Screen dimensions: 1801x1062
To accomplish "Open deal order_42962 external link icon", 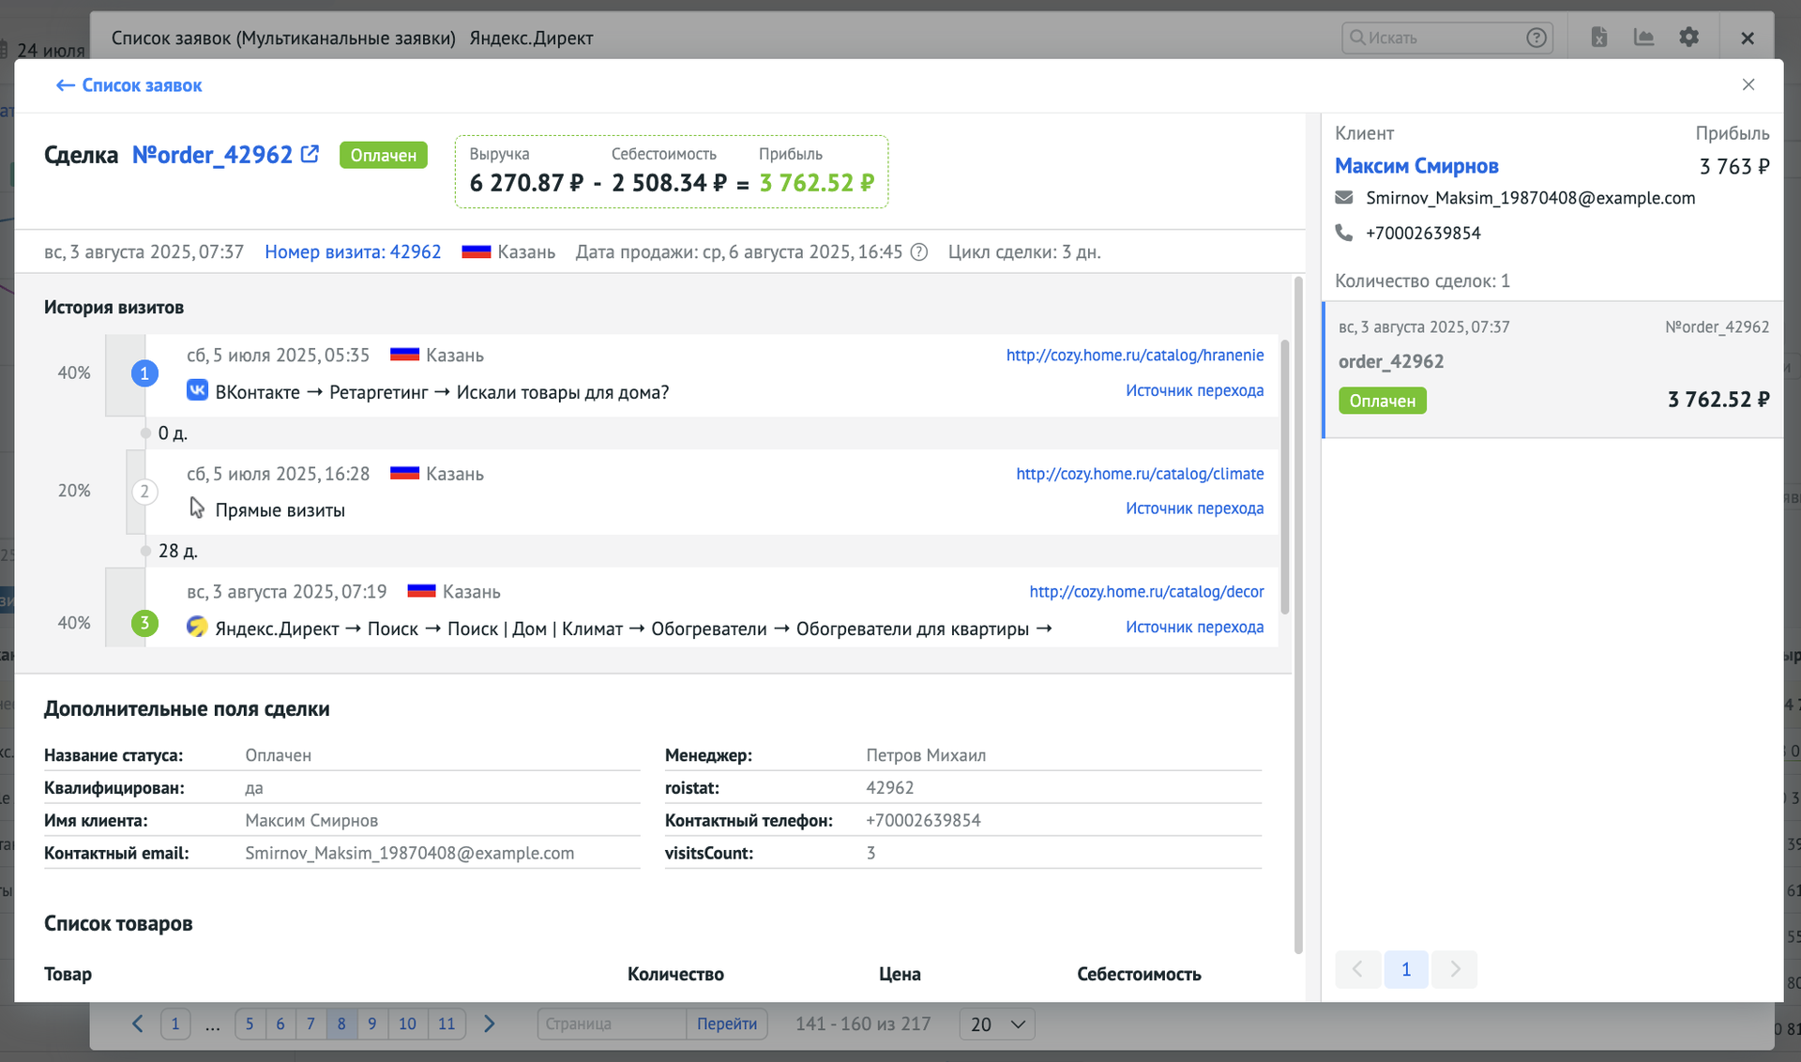I will [x=310, y=154].
